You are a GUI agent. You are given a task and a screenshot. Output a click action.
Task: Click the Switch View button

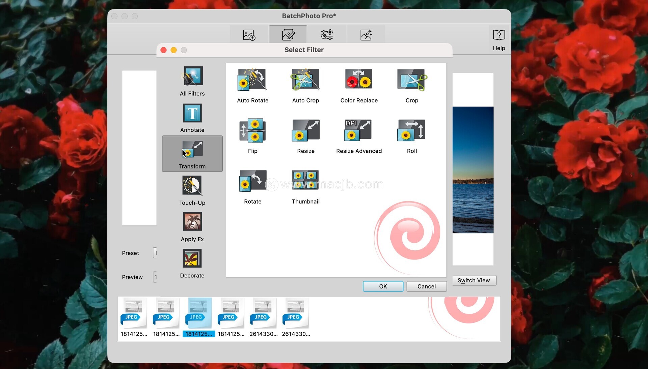point(474,280)
